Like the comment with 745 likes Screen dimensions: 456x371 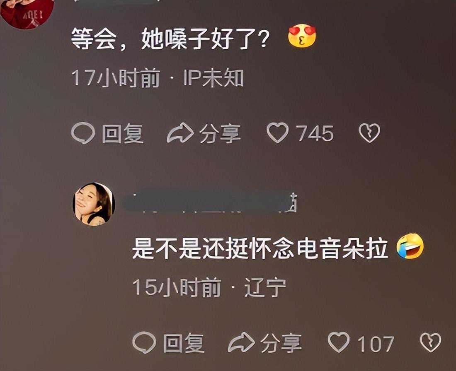278,133
